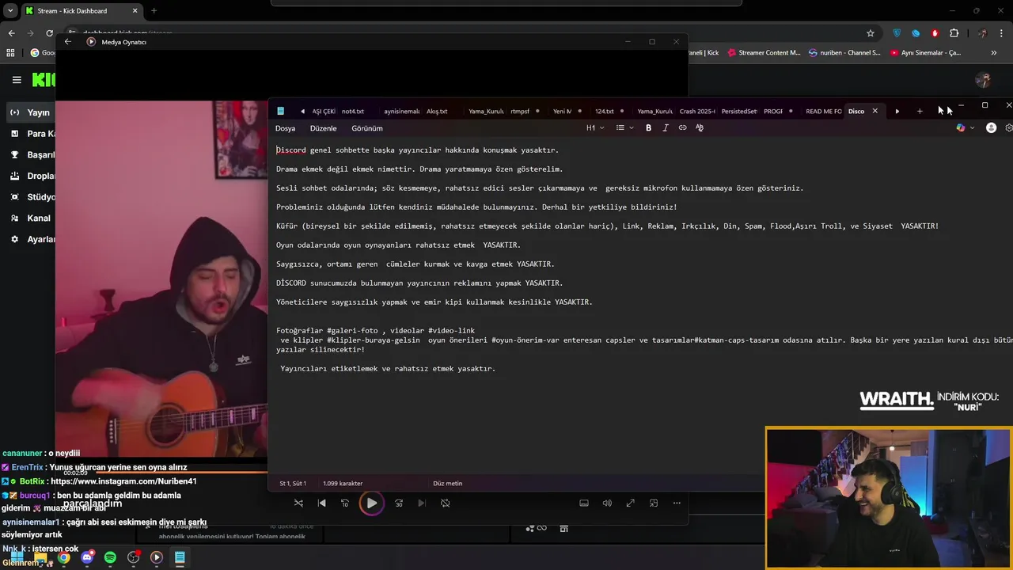Viewport: 1013px width, 570px height.
Task: Open Google Apps grid in bookmarks bar
Action: tap(10, 53)
